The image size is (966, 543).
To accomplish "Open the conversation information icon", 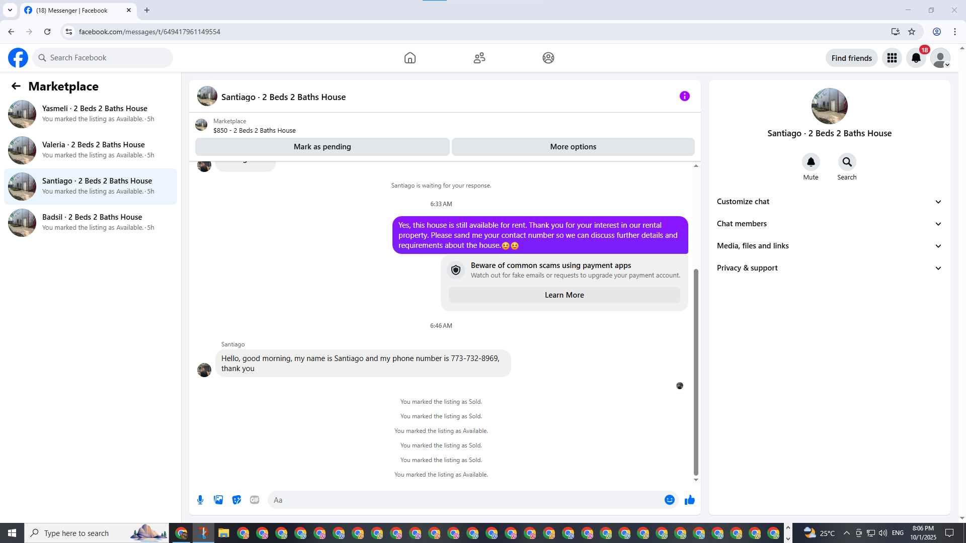I will (685, 96).
